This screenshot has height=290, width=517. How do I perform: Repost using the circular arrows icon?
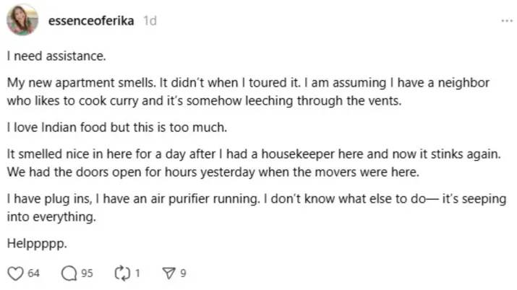pos(121,273)
